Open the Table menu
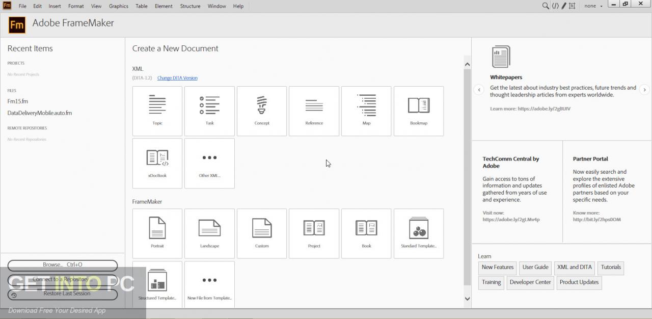This screenshot has width=652, height=319. tap(142, 6)
